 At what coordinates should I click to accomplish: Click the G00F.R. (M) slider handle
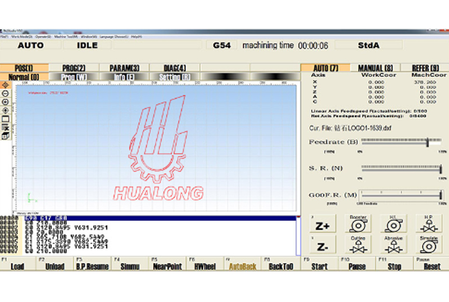[x=441, y=195]
